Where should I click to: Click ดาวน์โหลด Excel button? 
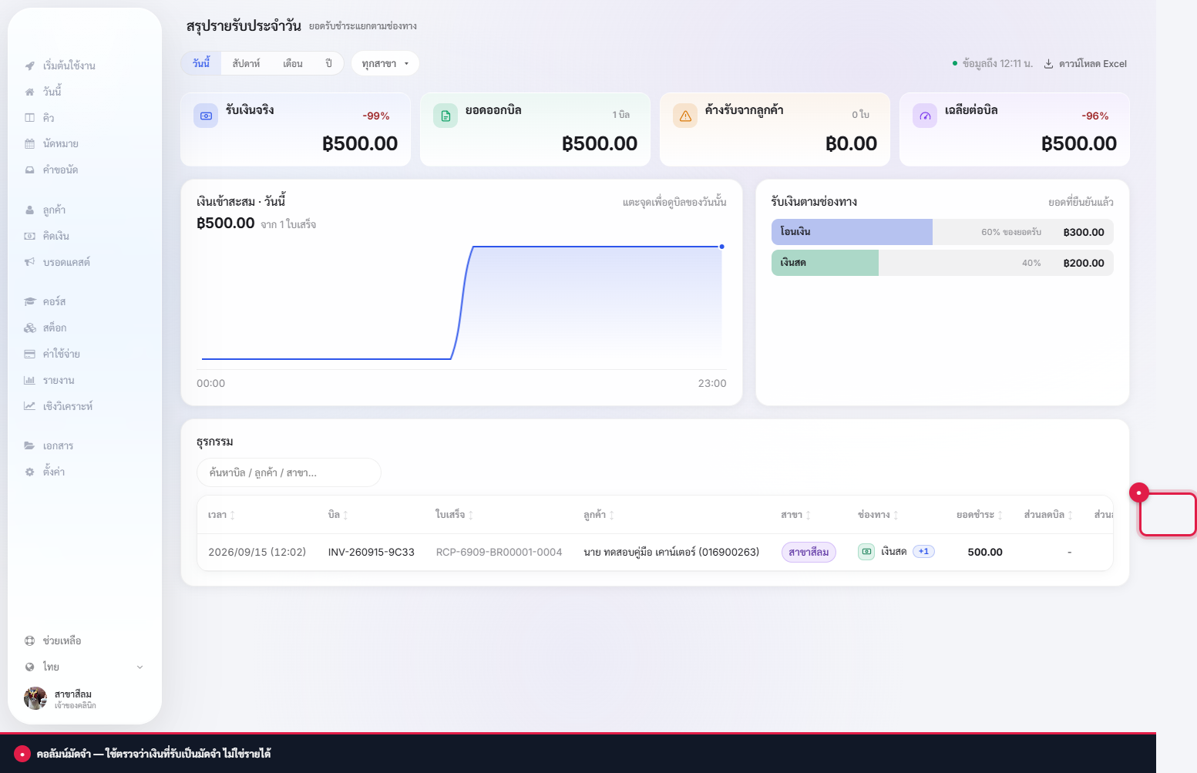1085,64
